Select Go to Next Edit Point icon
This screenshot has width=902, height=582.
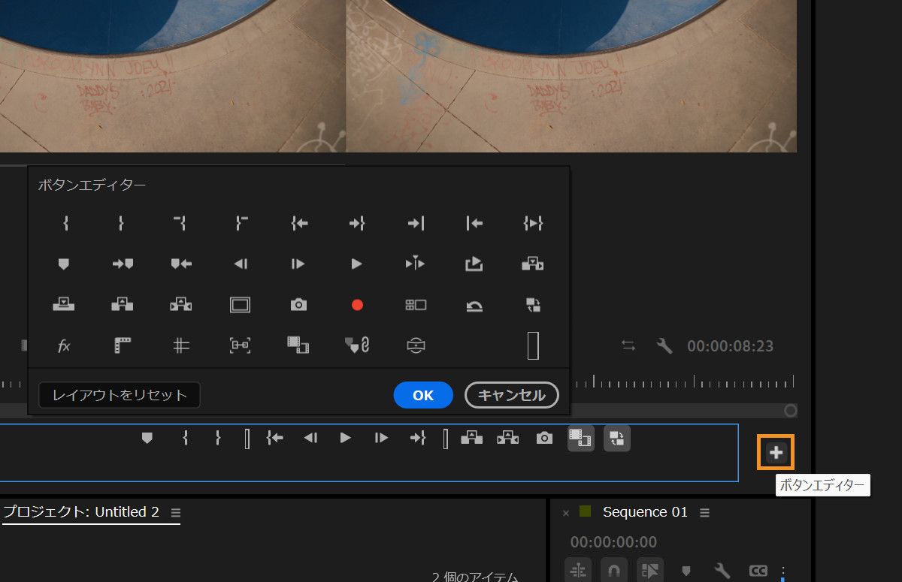(x=416, y=223)
